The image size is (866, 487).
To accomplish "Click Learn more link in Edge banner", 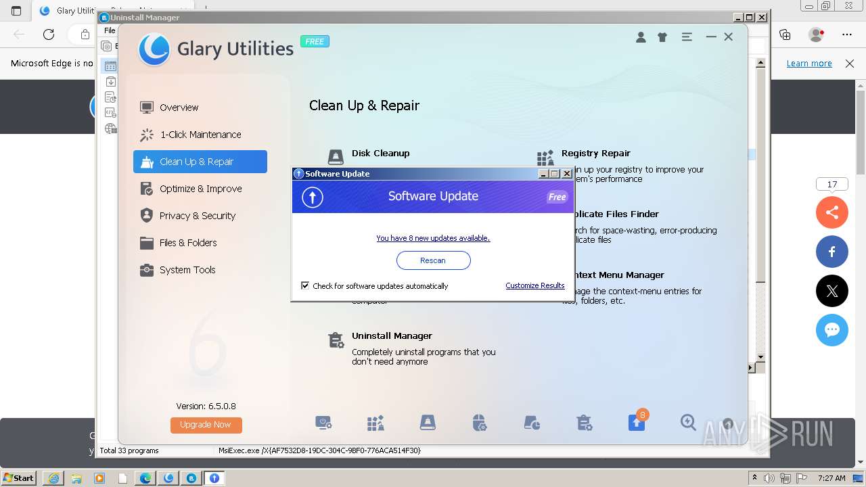I will (809, 64).
